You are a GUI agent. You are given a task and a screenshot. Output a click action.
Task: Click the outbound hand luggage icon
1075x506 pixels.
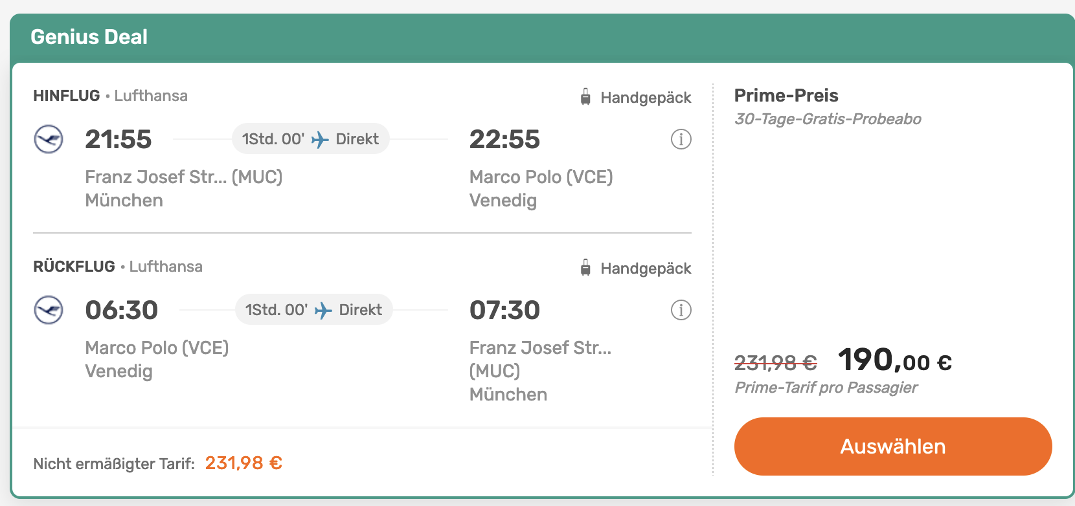pos(585,97)
